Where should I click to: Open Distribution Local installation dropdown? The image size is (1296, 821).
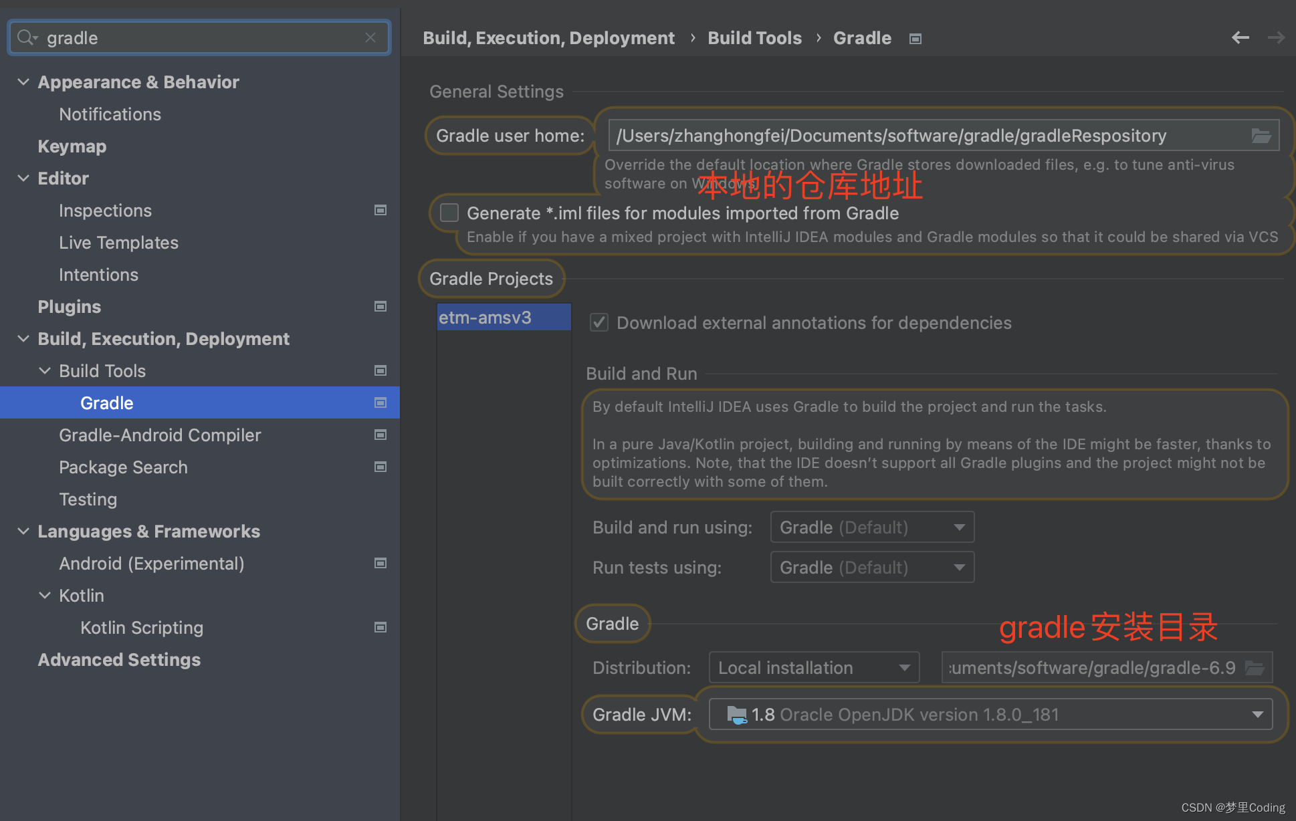(x=814, y=668)
